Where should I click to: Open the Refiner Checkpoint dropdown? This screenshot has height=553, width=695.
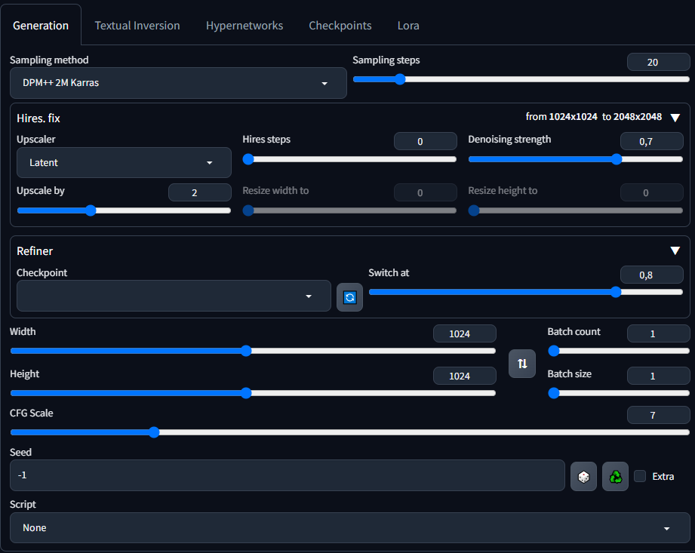coord(174,296)
